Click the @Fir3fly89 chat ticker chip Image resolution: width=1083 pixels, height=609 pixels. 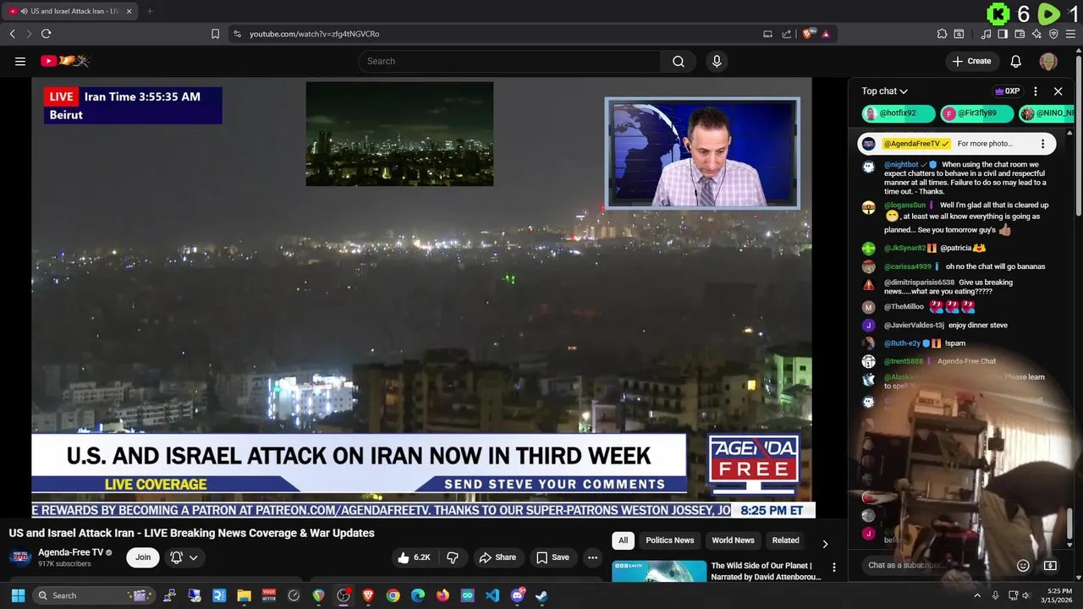[x=976, y=113]
